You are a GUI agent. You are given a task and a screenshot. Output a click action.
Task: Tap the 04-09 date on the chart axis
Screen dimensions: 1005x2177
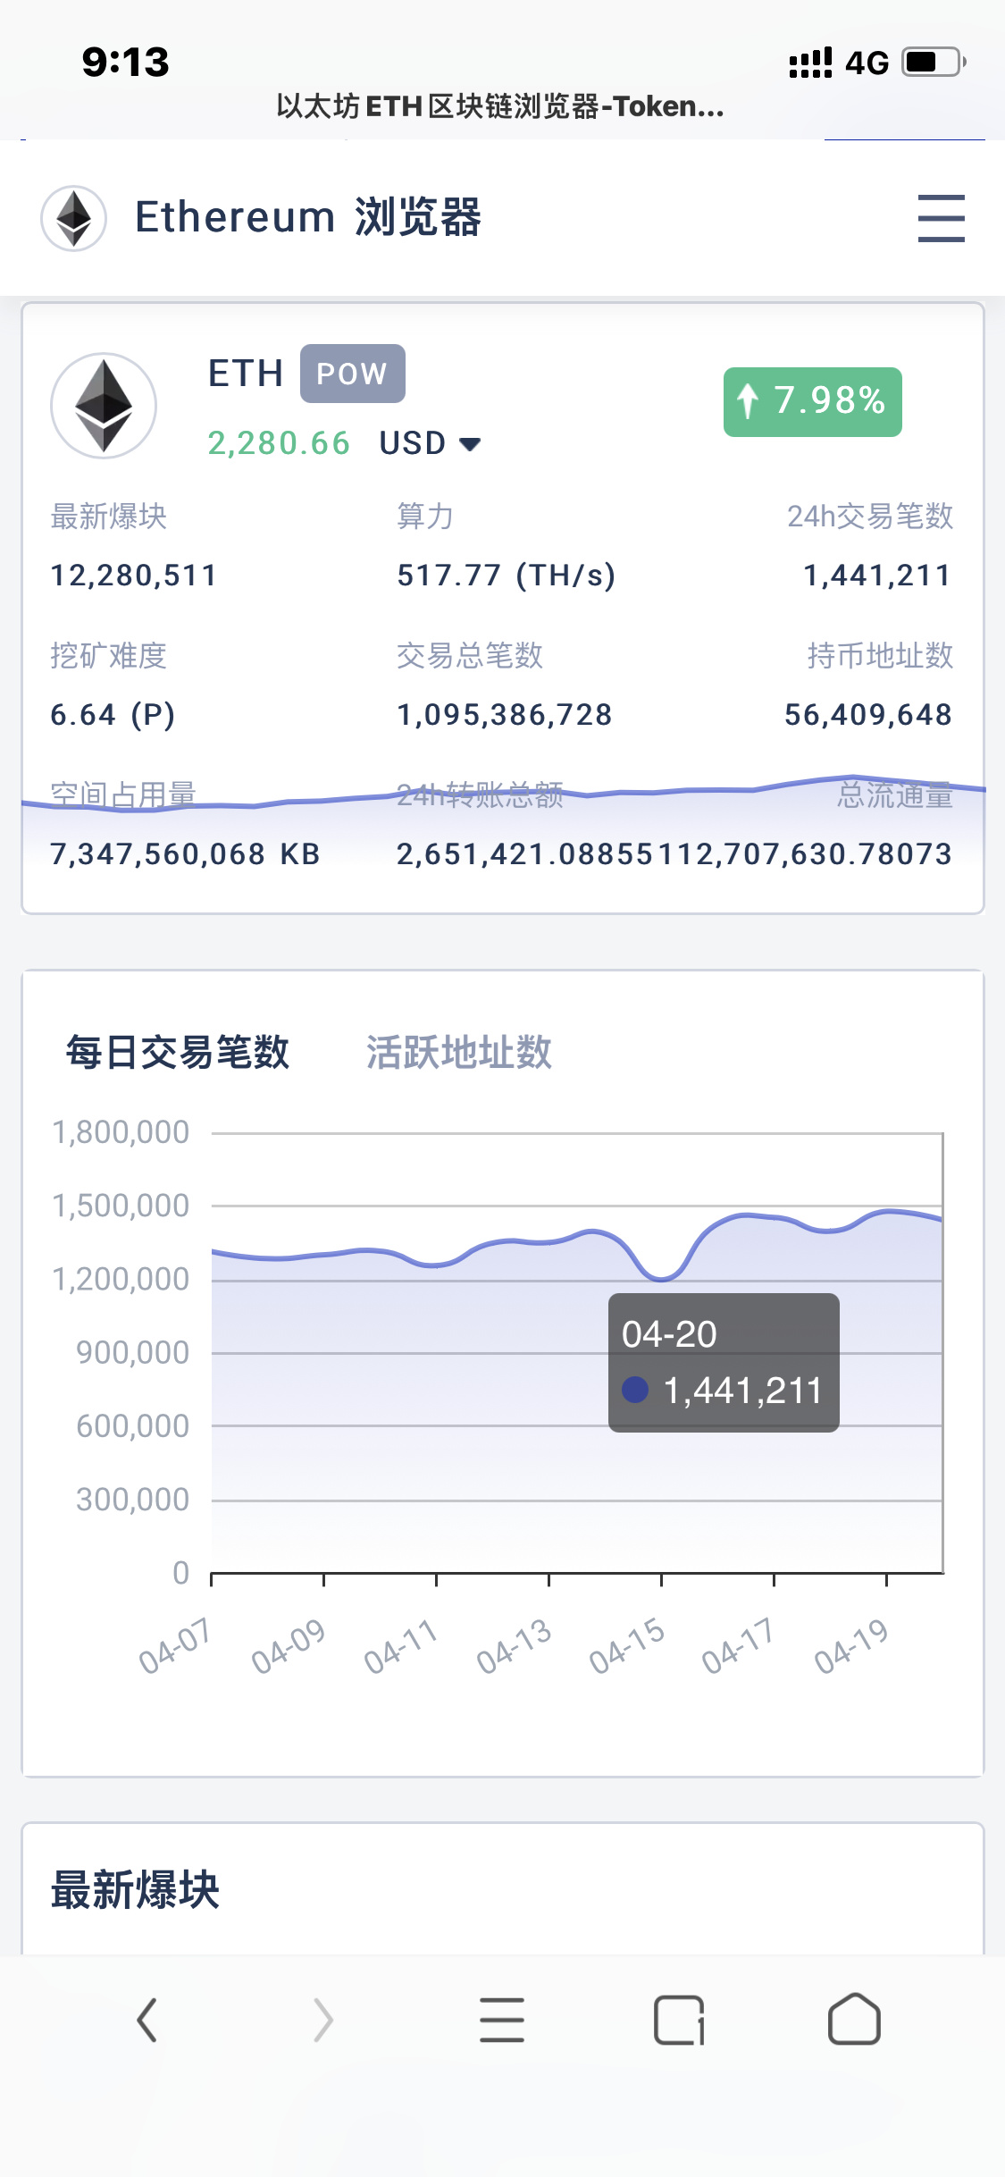click(x=289, y=1645)
